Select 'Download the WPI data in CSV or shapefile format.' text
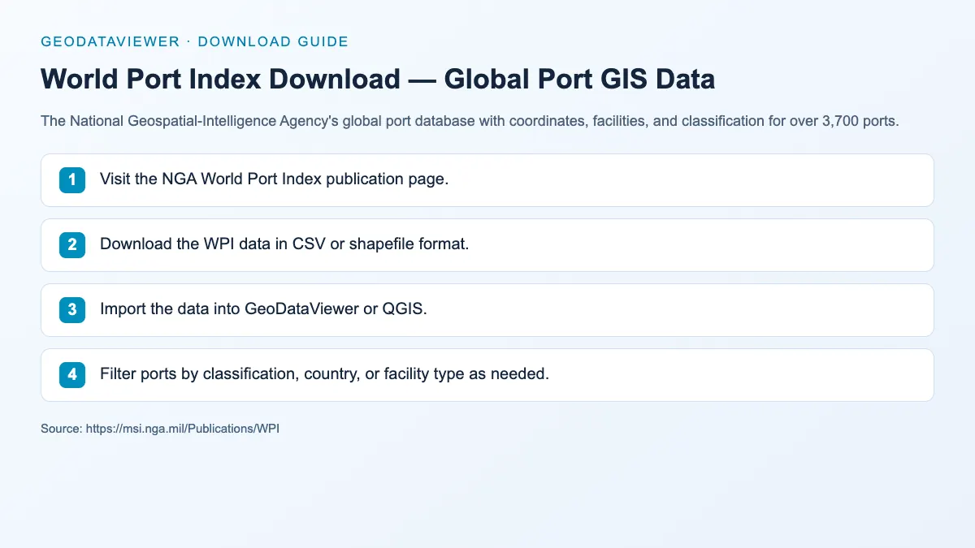Viewport: 975px width, 548px height. click(284, 244)
